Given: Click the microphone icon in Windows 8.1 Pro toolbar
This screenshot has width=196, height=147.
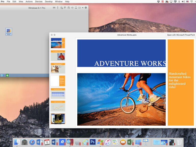Looking at the screenshot, I should [58, 8].
